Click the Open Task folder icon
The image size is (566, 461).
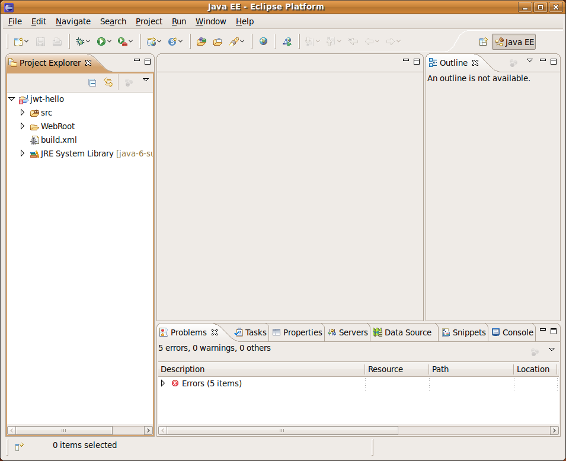pyautogui.click(x=218, y=41)
